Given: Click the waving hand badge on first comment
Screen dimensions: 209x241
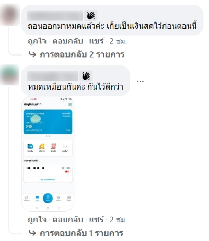Looking at the screenshot, I should pos(91,15).
